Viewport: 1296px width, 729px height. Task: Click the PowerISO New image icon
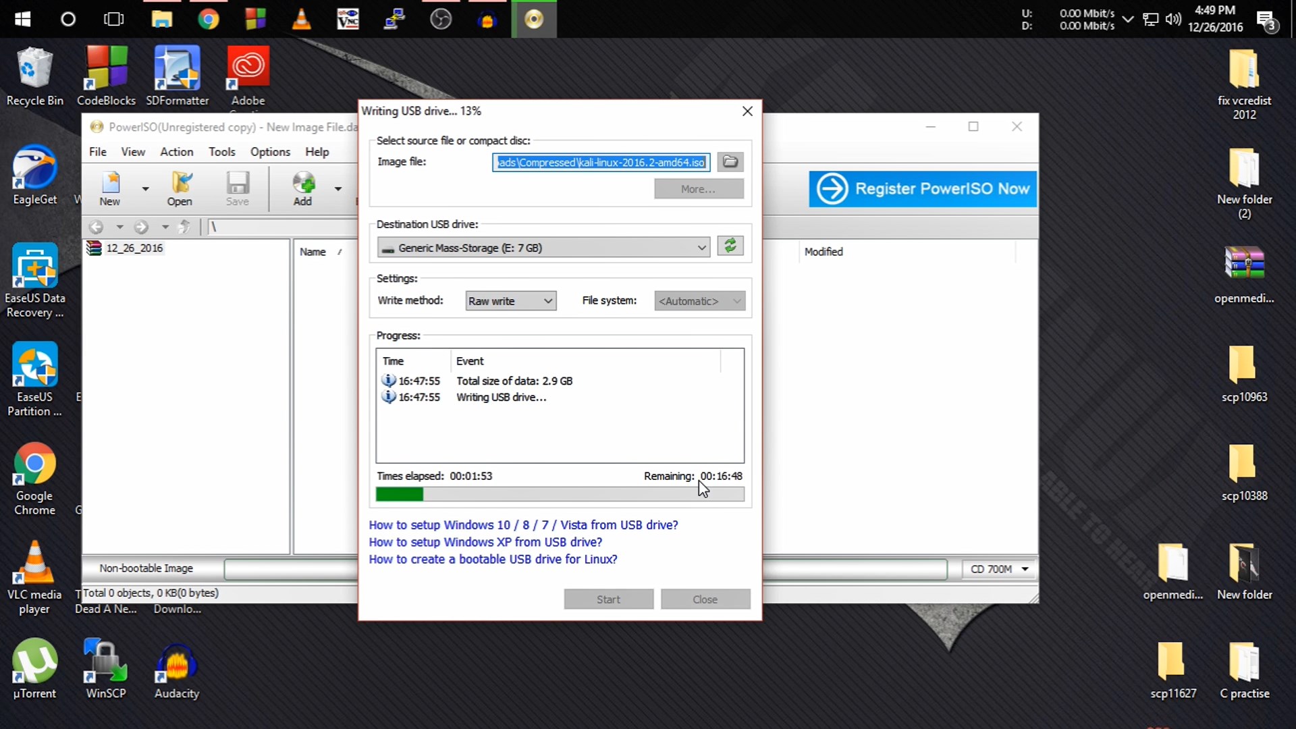pos(109,187)
